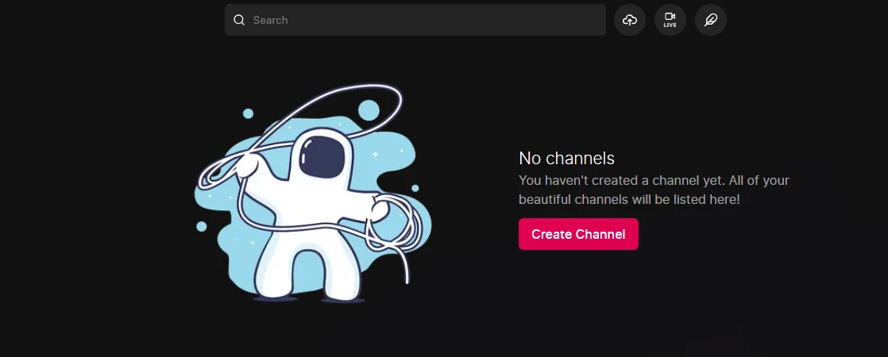The image size is (888, 357).
Task: Start a livestream with the LIVE camera icon
Action: click(x=670, y=20)
